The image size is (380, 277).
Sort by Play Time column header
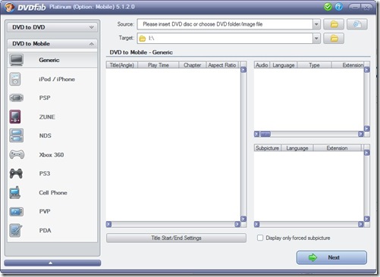159,65
